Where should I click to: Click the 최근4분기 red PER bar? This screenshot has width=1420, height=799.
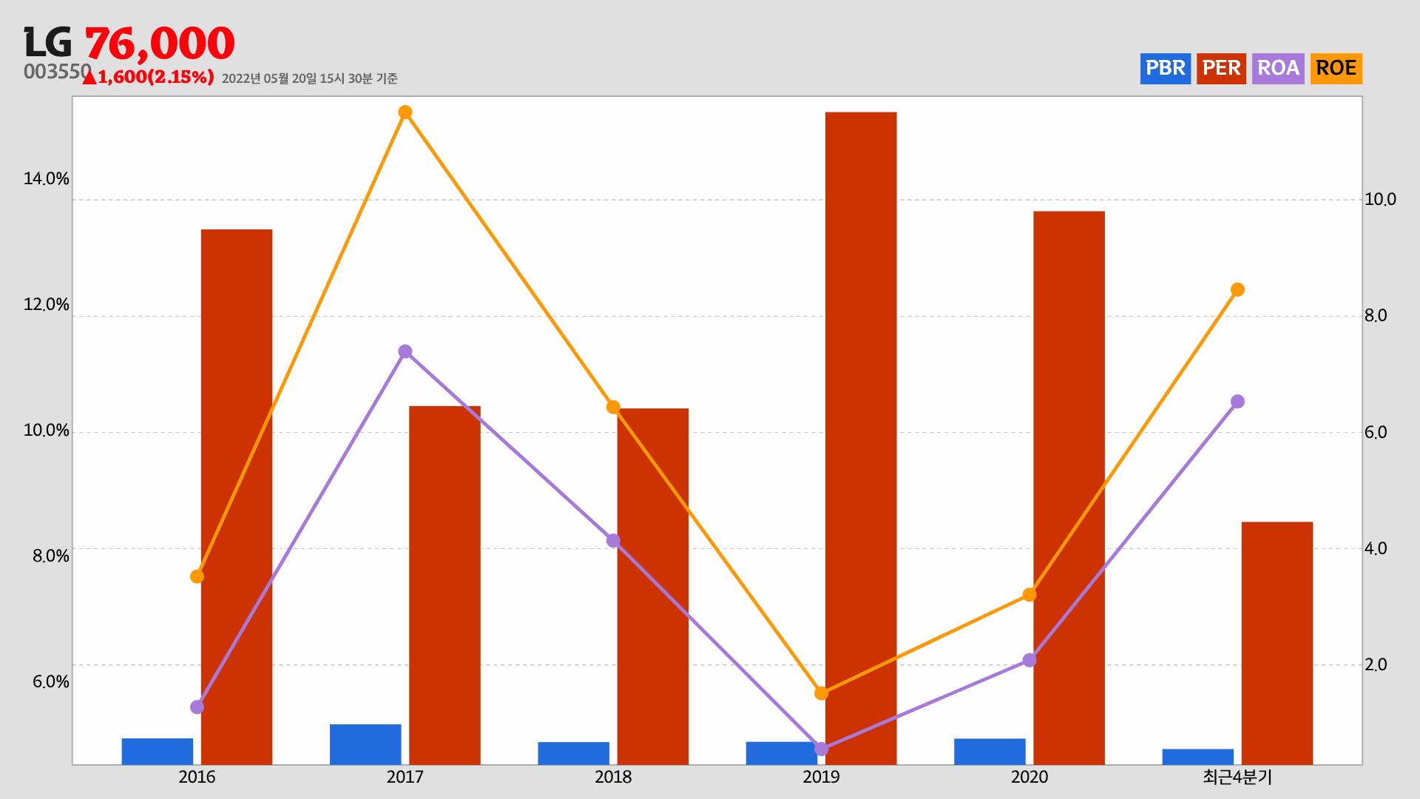[1277, 644]
